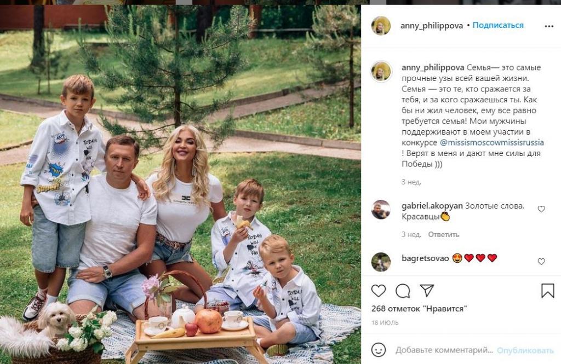Viewport: 561px width, 364px height.
Task: Click the Подписаться follow link
Action: (497, 25)
